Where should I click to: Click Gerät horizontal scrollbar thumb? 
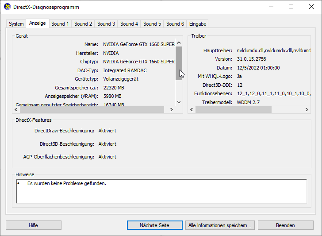coord(92,109)
